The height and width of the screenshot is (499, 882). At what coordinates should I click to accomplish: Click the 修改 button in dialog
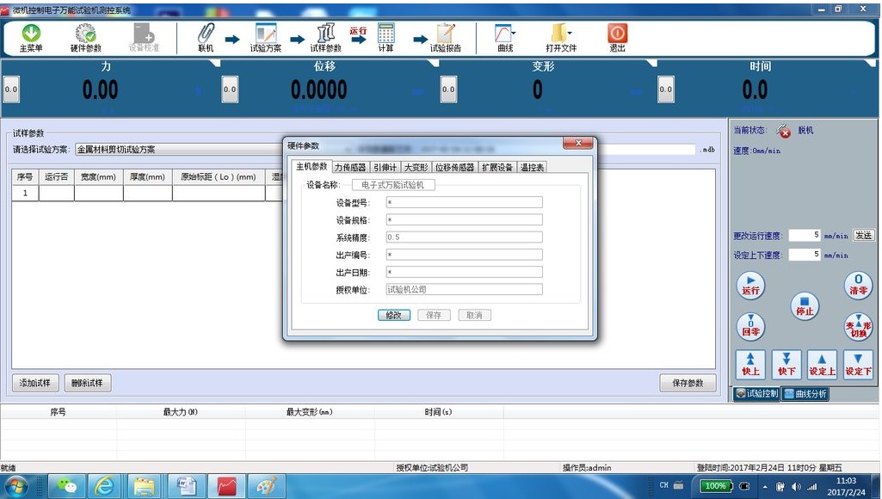393,316
